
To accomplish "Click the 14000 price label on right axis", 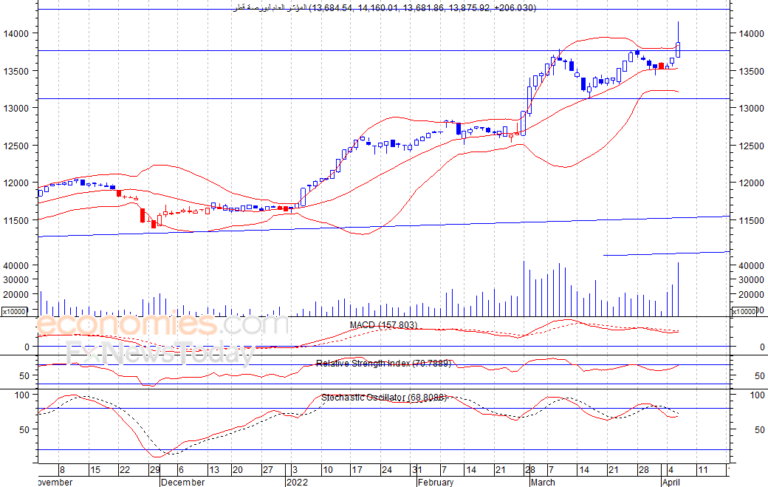I will (751, 34).
